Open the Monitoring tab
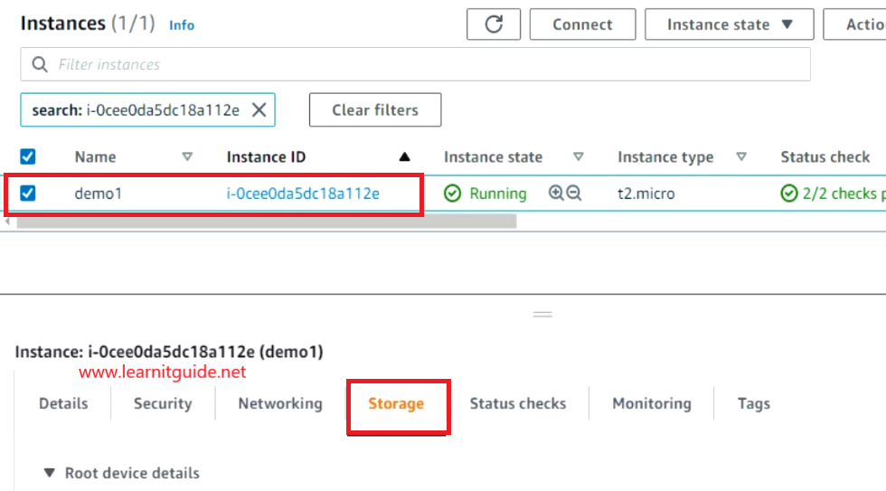This screenshot has height=491, width=886. [x=652, y=403]
